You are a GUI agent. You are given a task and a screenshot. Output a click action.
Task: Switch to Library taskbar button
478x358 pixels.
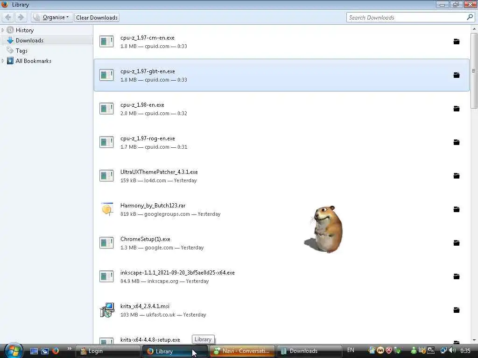coord(175,351)
